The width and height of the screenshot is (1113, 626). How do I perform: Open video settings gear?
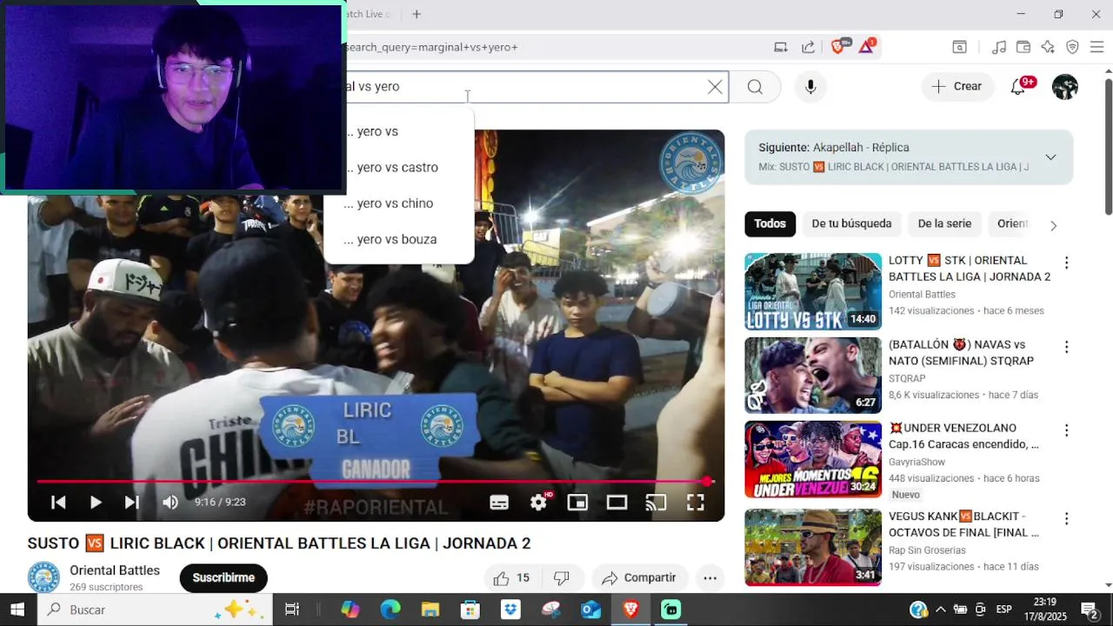(539, 502)
